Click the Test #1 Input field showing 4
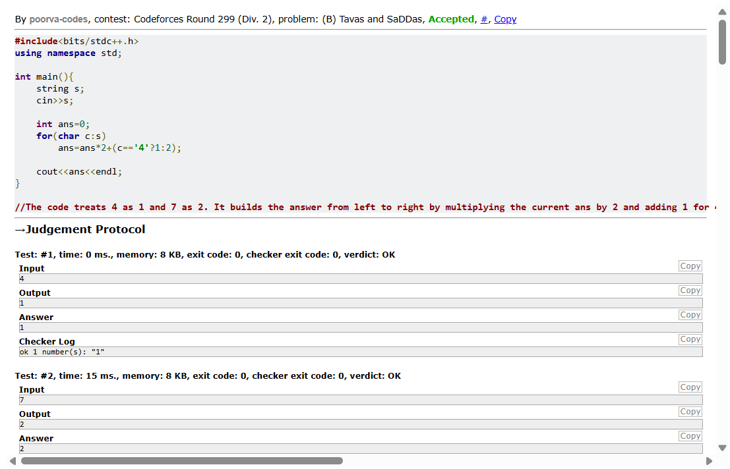 (x=361, y=279)
